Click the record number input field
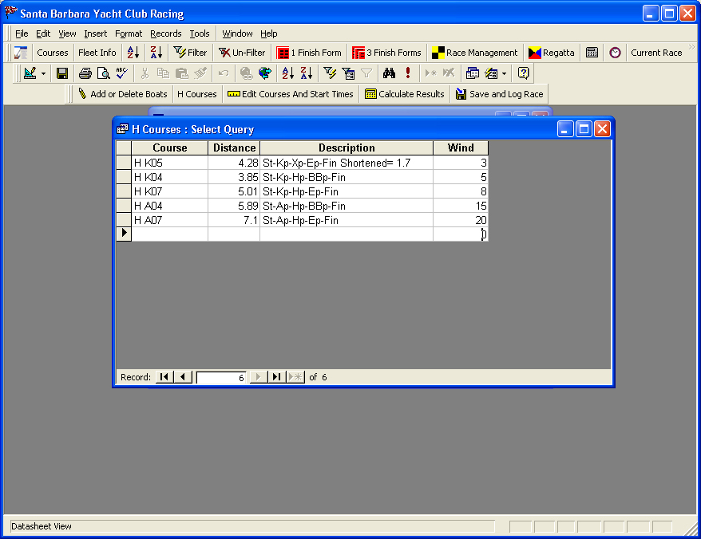The height and width of the screenshot is (539, 701). (222, 378)
